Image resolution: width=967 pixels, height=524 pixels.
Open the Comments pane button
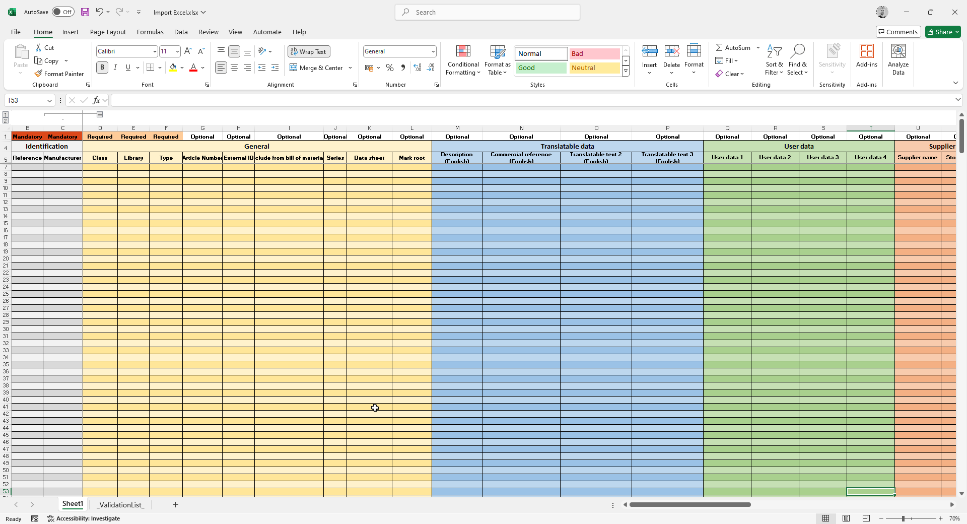[898, 32]
